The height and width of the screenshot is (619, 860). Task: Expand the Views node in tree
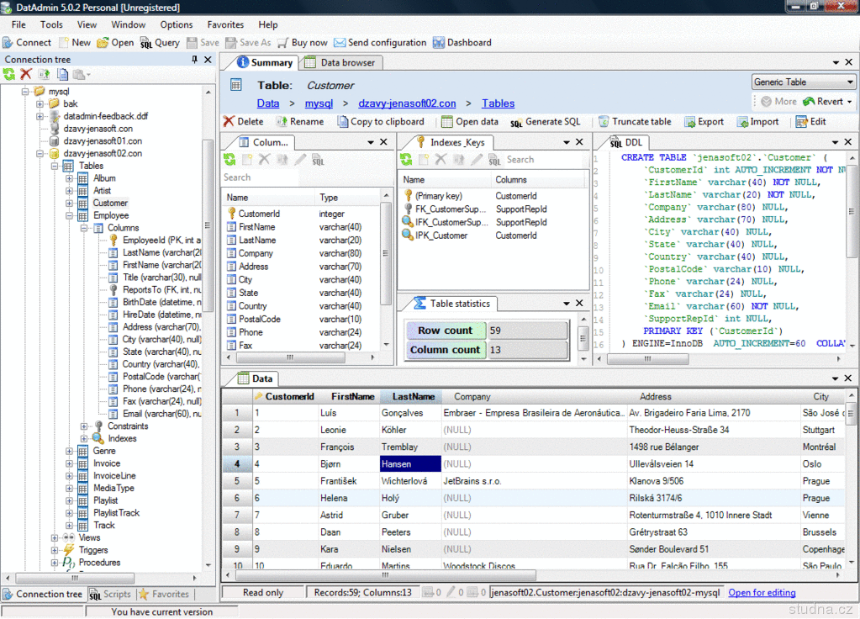(x=55, y=538)
